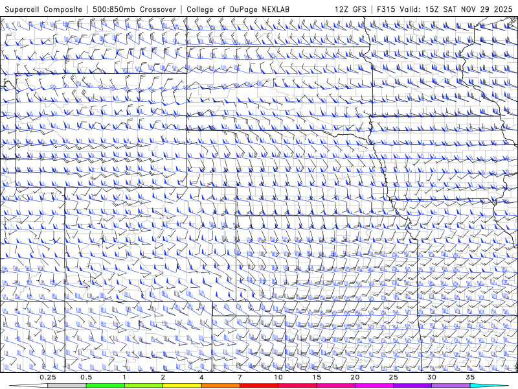Image resolution: width=518 pixels, height=389 pixels.
Task: Click the 15 color scale value
Action: (x=317, y=377)
